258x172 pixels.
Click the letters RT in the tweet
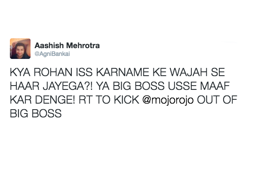click(x=85, y=100)
